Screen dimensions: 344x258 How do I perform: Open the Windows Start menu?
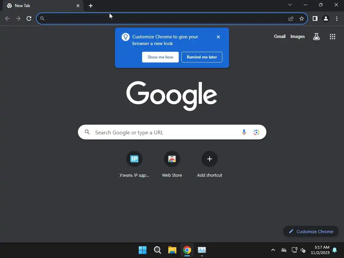[x=142, y=250]
